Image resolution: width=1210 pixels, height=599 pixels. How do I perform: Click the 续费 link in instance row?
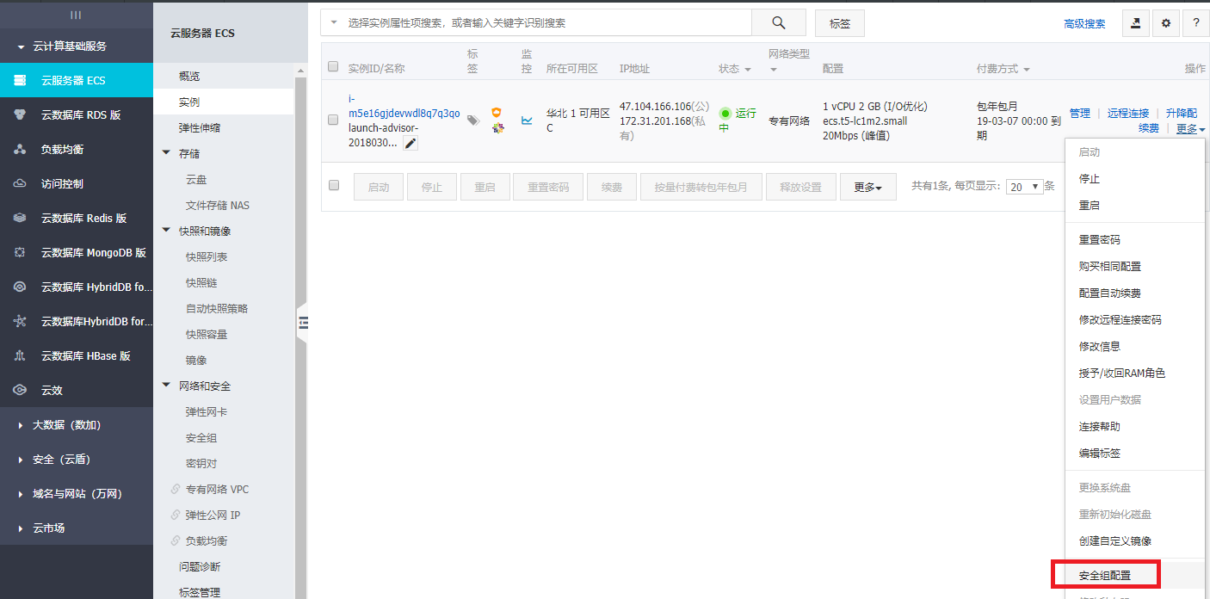click(1149, 128)
